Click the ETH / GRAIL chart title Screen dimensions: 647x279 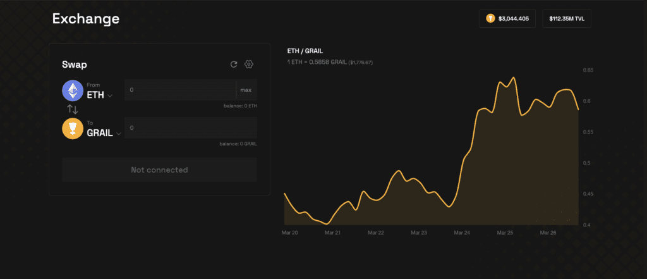click(305, 51)
